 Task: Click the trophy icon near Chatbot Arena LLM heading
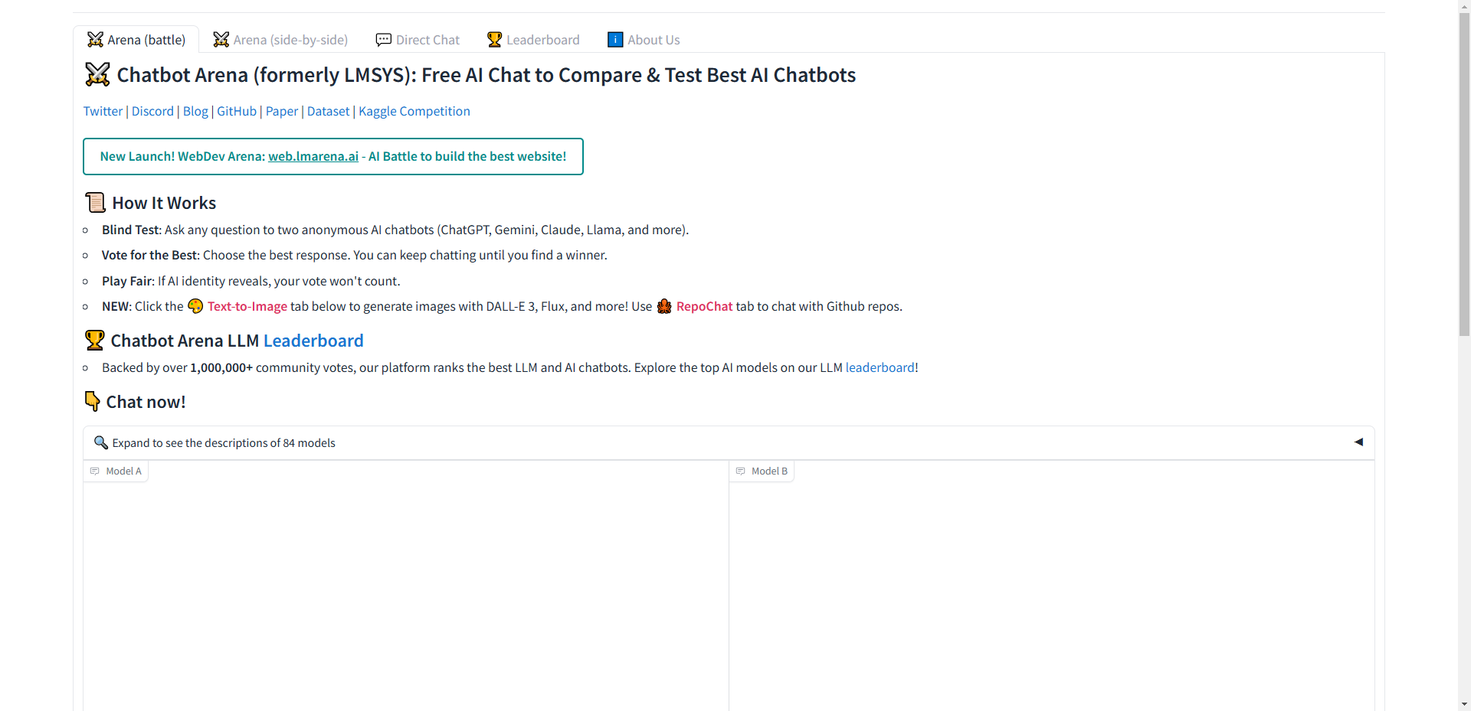coord(93,340)
